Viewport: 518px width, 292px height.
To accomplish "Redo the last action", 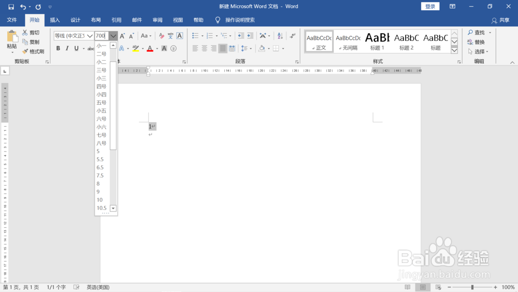I will 38,7.
